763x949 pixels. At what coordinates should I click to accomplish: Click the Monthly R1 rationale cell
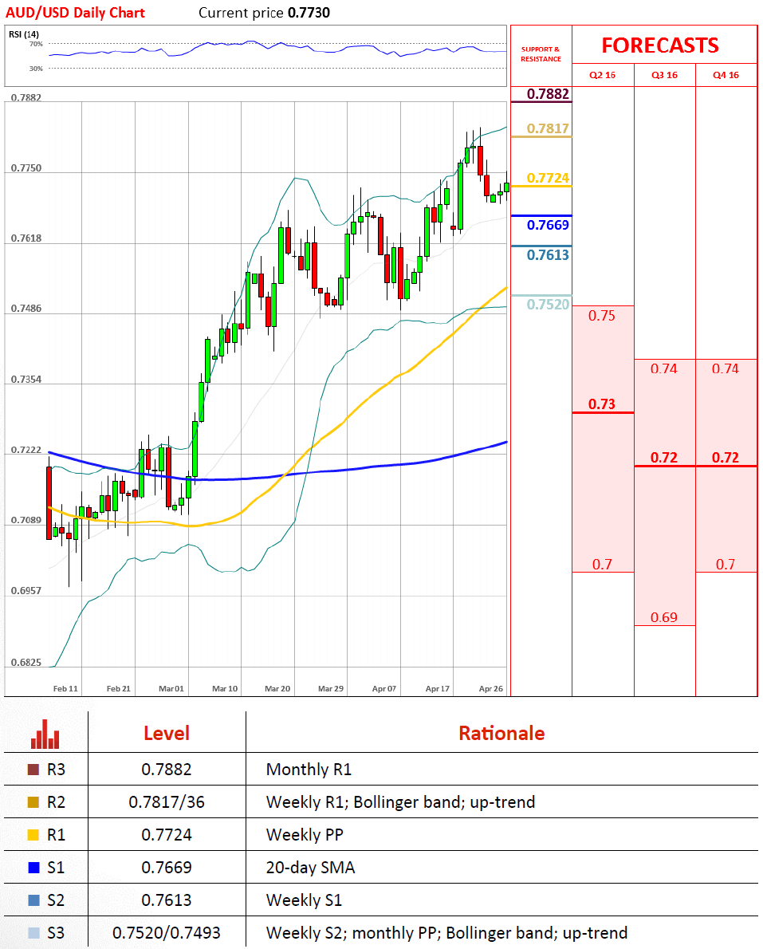click(309, 770)
